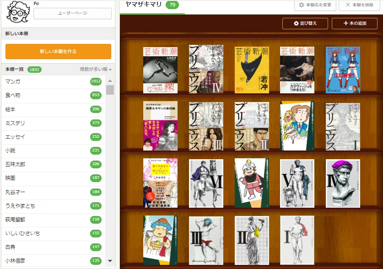Screen dimensions: 383x269
Task: Open the cover with yellow-helmet character
Action: (252, 183)
